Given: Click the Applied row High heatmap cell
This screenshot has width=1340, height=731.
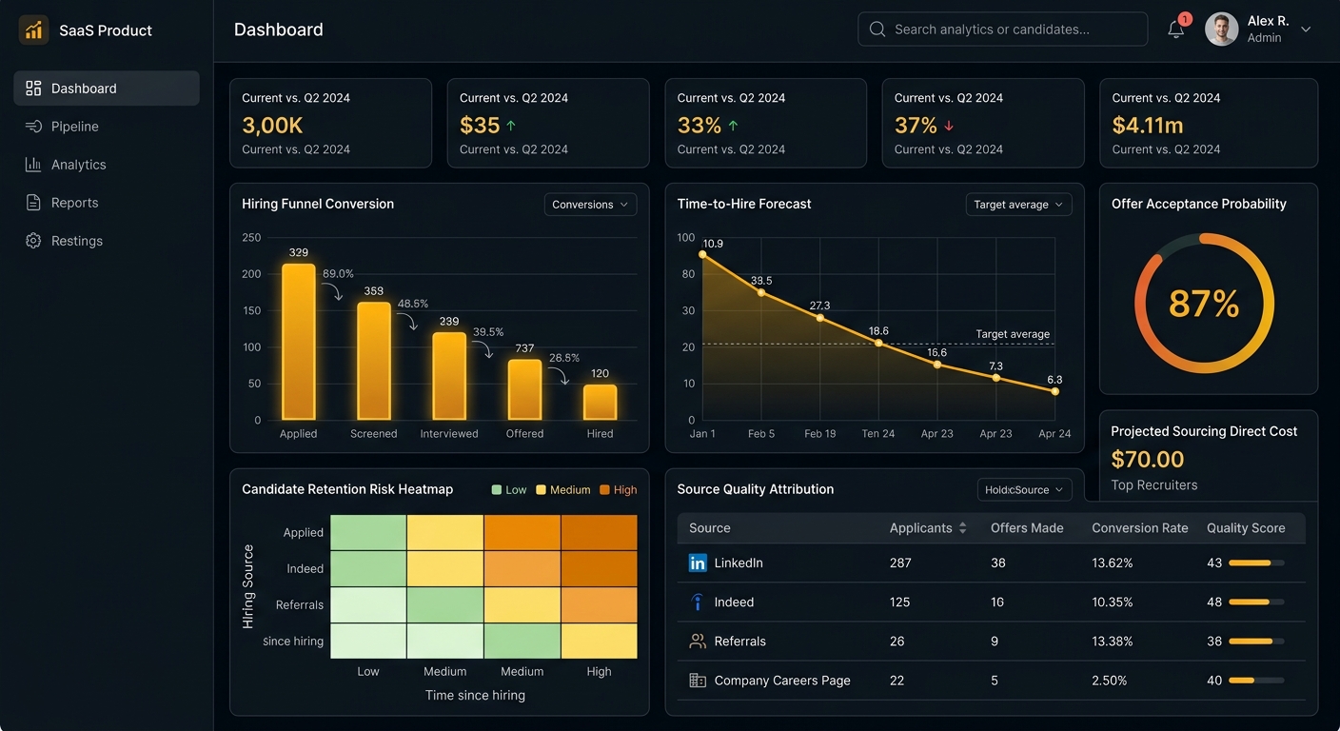Looking at the screenshot, I should point(599,533).
